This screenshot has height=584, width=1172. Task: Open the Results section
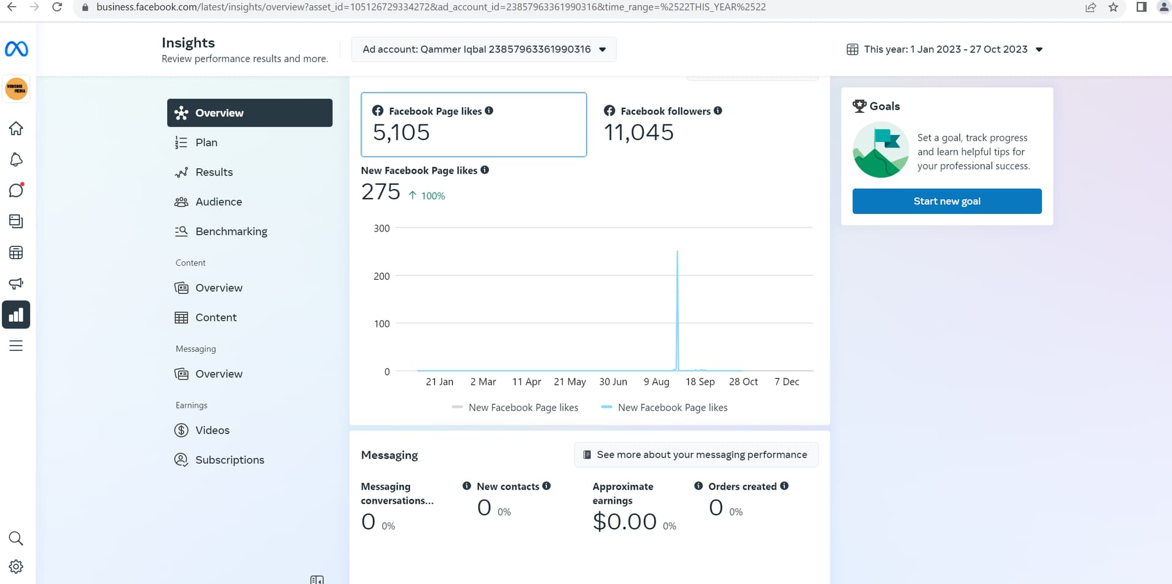click(250, 172)
